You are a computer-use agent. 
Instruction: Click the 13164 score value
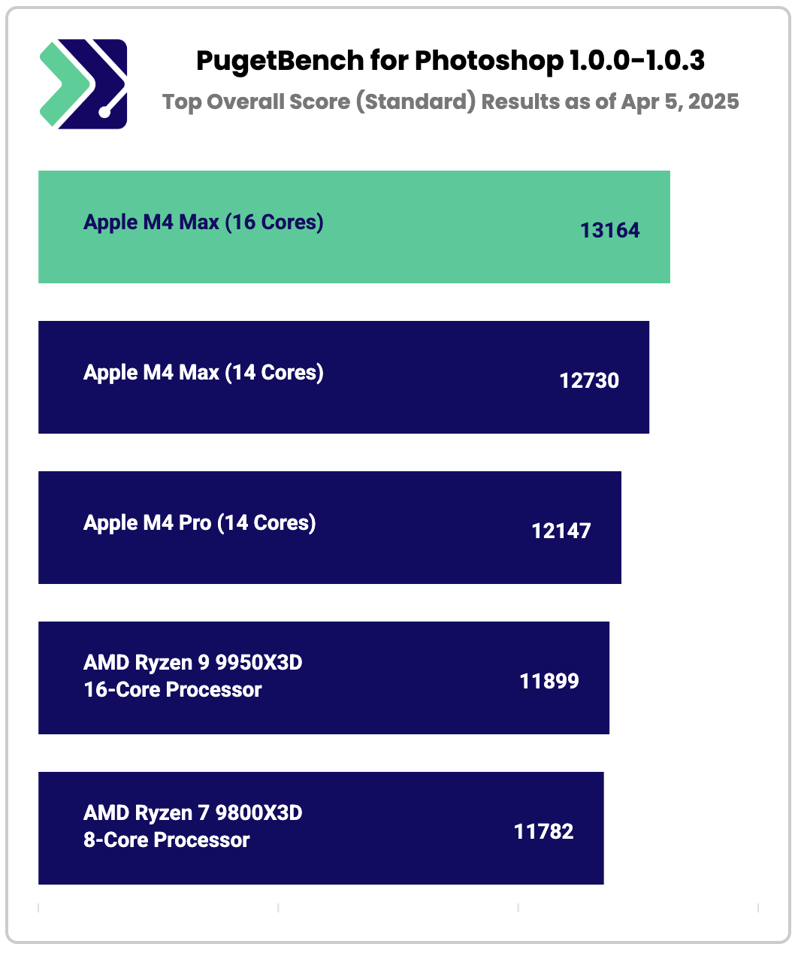[x=610, y=230]
